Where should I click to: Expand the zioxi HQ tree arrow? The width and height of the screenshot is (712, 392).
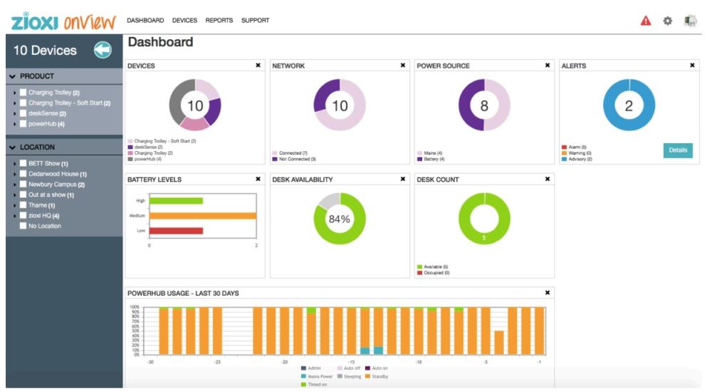[15, 216]
